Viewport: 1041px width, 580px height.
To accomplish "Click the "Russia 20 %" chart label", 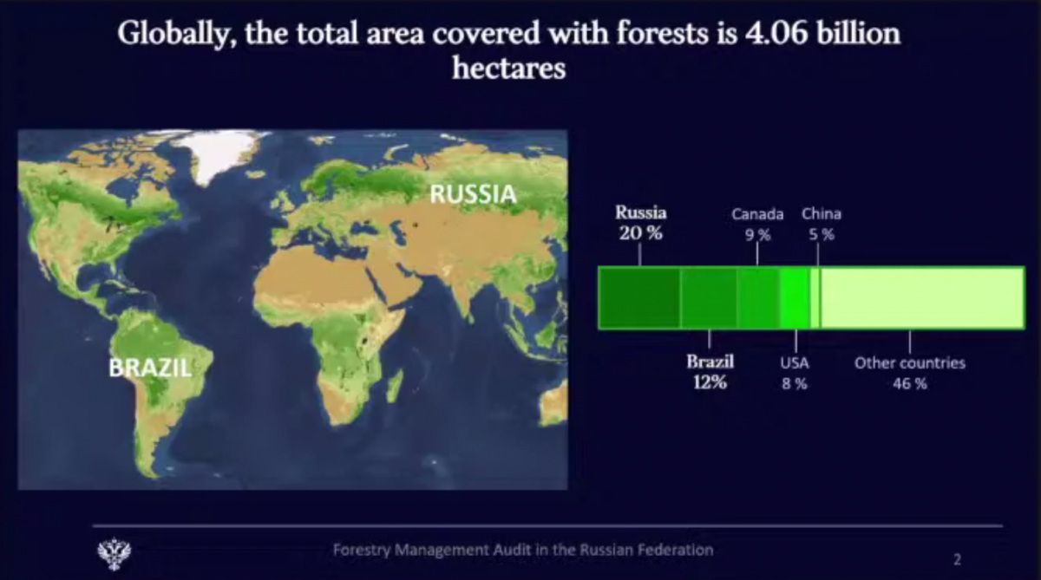I will 641,222.
